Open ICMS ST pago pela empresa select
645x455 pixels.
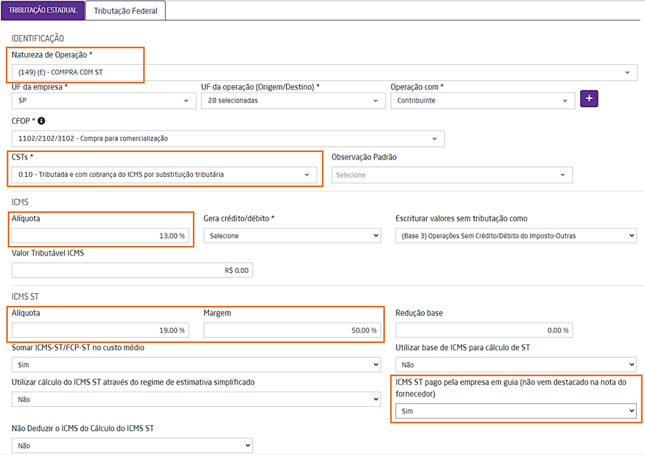pos(515,411)
